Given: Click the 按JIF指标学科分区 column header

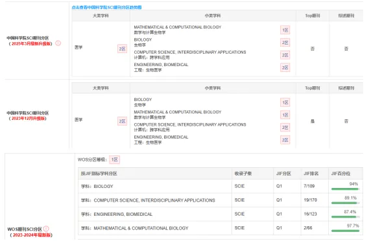Looking at the screenshot, I should (x=99, y=174).
